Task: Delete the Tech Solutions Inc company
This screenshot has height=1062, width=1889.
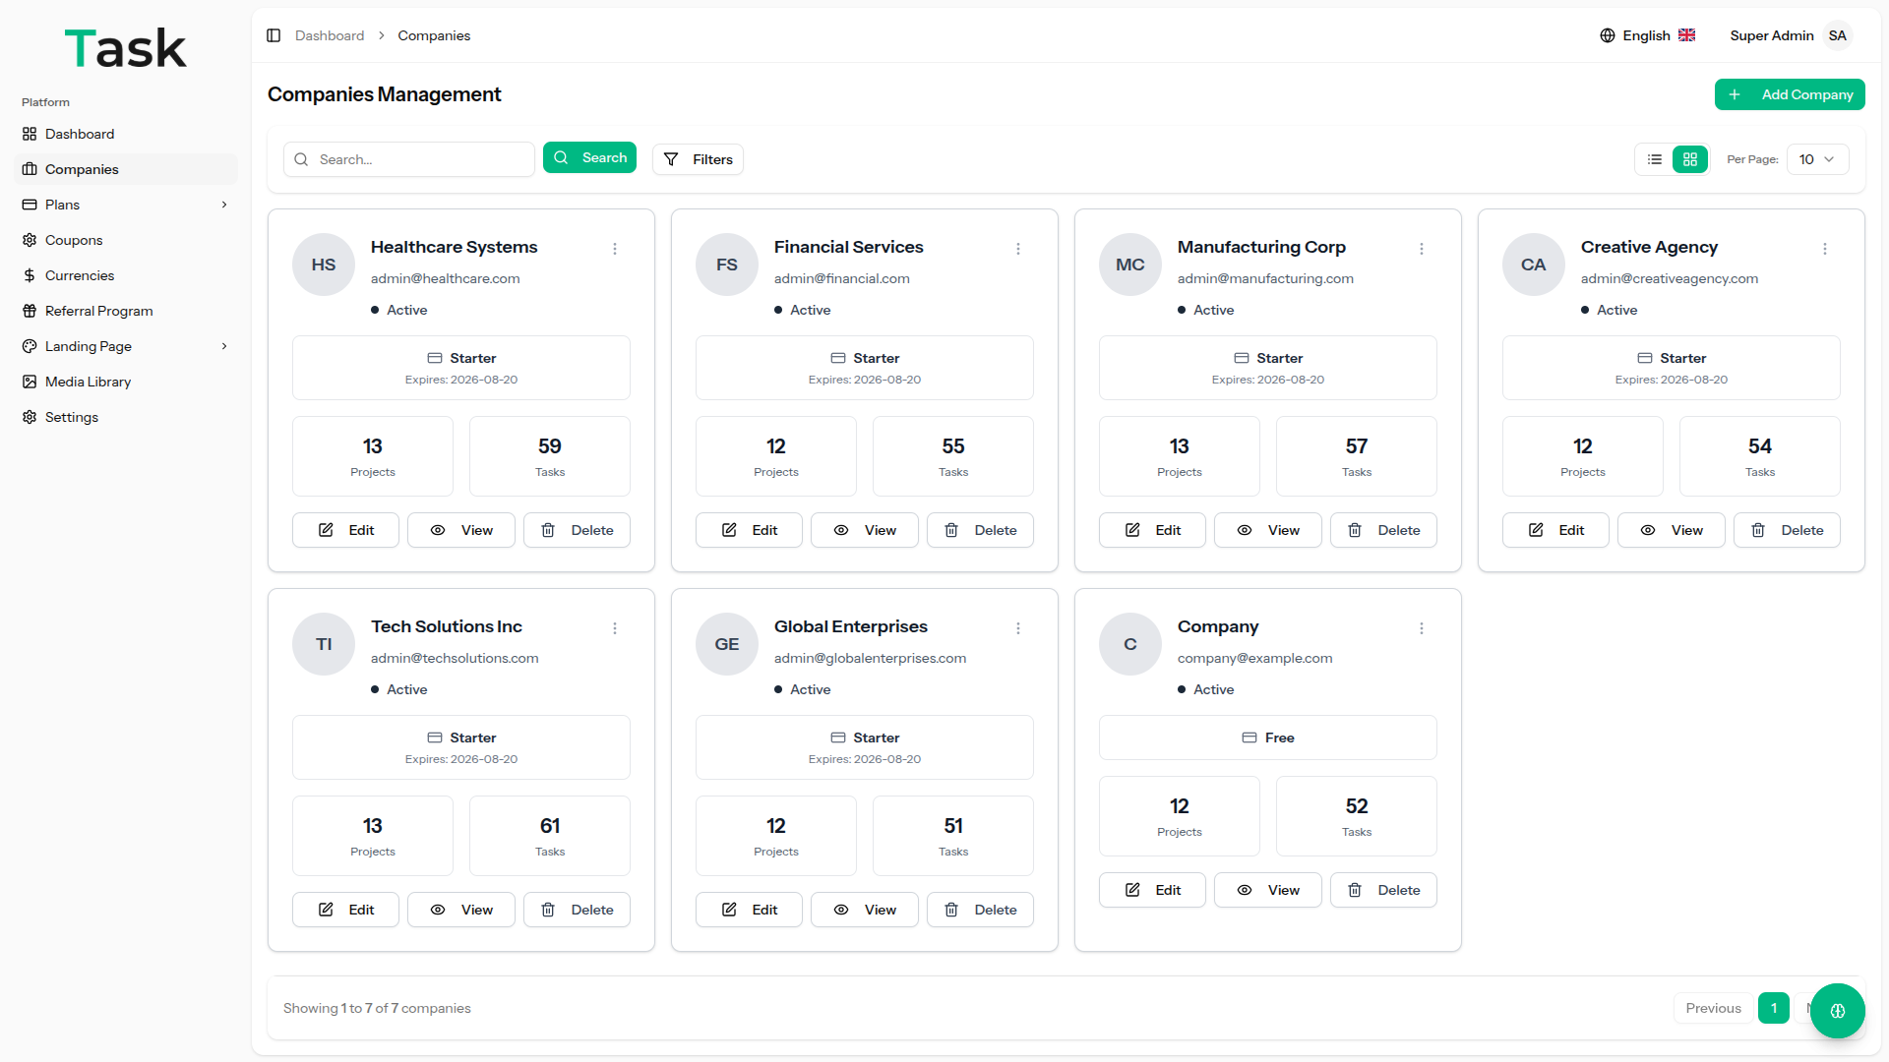Action: click(x=577, y=910)
